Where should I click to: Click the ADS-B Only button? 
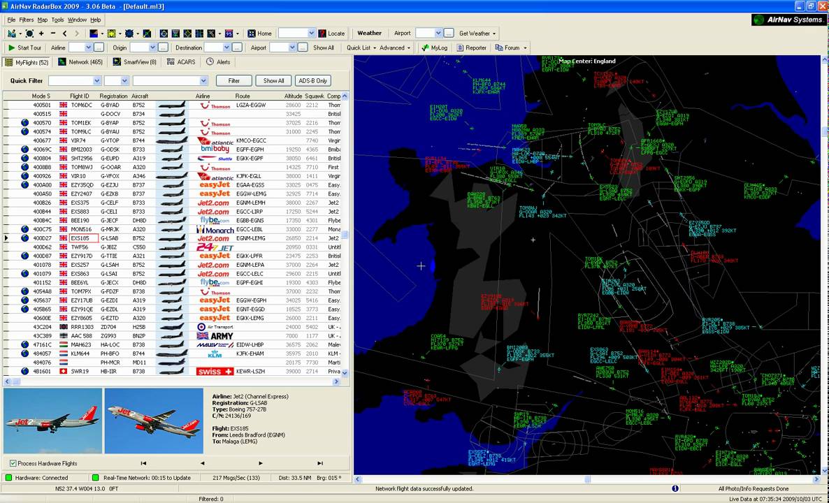[x=313, y=81]
